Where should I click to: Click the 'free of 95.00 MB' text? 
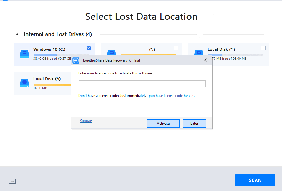[234, 59]
